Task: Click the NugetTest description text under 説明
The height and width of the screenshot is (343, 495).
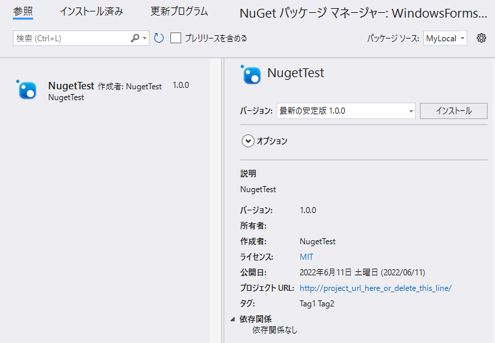Action: tap(258, 189)
